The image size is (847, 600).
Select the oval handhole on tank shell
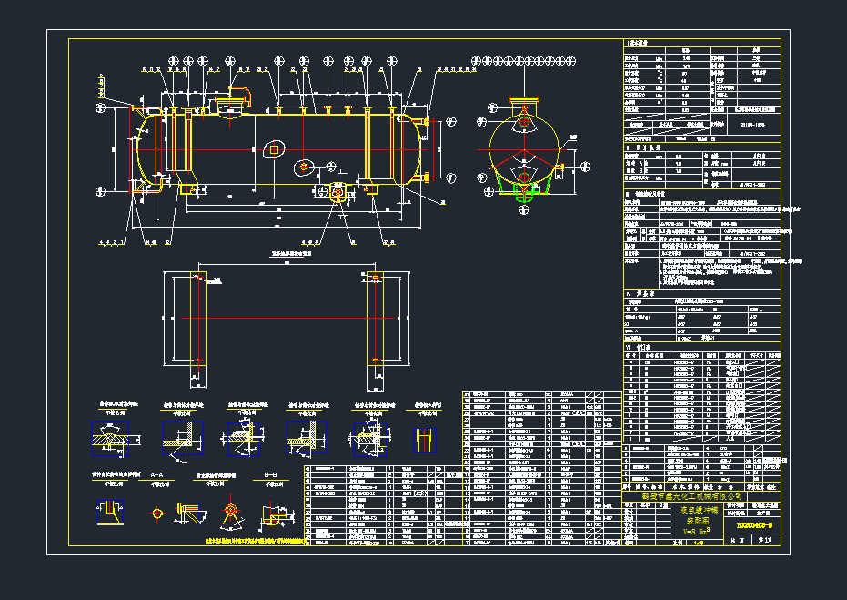tap(303, 167)
